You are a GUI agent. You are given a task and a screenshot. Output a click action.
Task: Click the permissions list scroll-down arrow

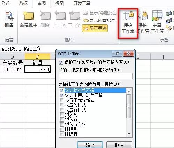(129, 134)
